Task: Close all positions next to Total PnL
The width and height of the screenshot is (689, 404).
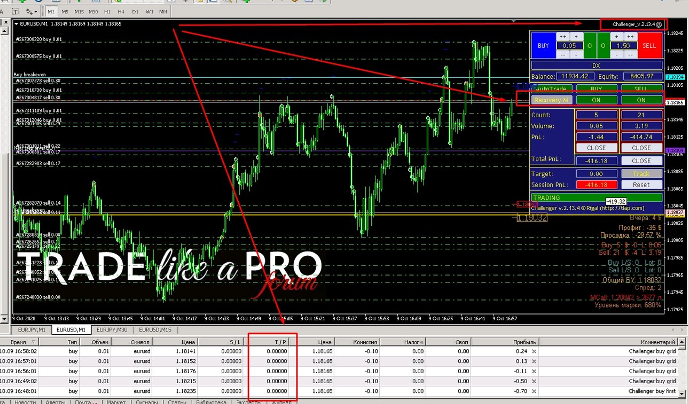Action: (641, 160)
